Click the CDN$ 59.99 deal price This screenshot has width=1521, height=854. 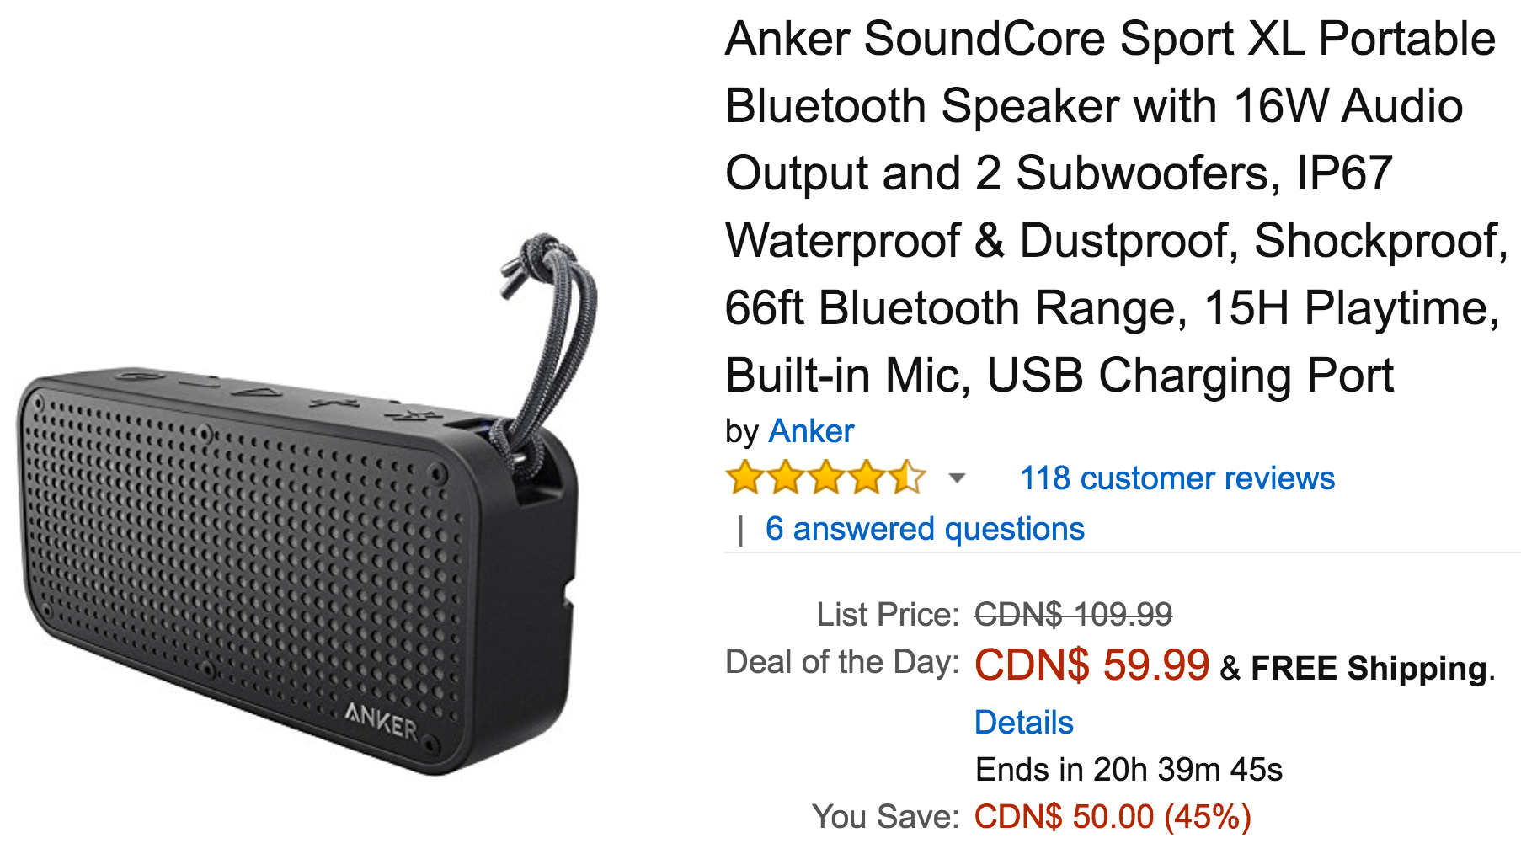click(1091, 665)
